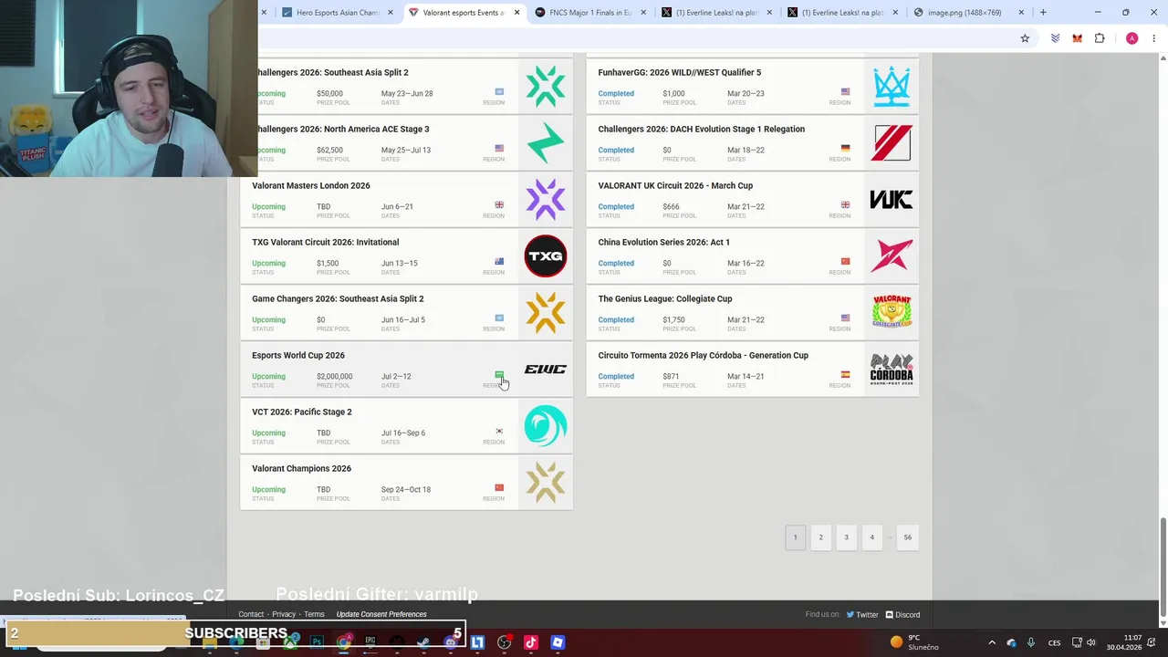
Task: Click the MetaMask fox extension icon
Action: click(x=1078, y=38)
